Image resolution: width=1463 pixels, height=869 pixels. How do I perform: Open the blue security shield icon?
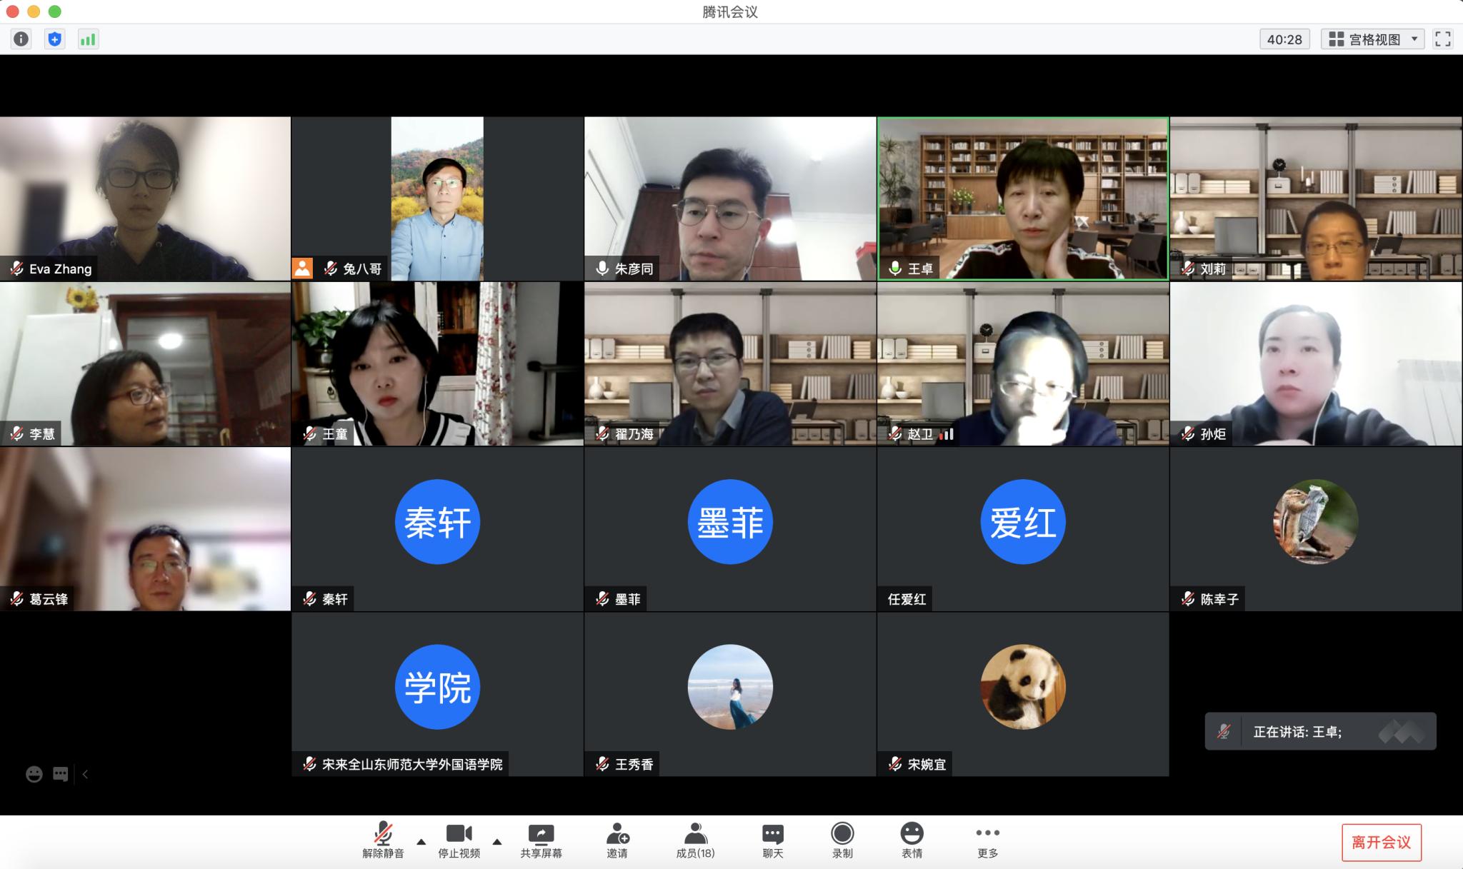coord(54,39)
